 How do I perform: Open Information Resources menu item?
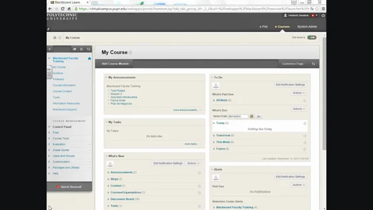click(x=66, y=103)
